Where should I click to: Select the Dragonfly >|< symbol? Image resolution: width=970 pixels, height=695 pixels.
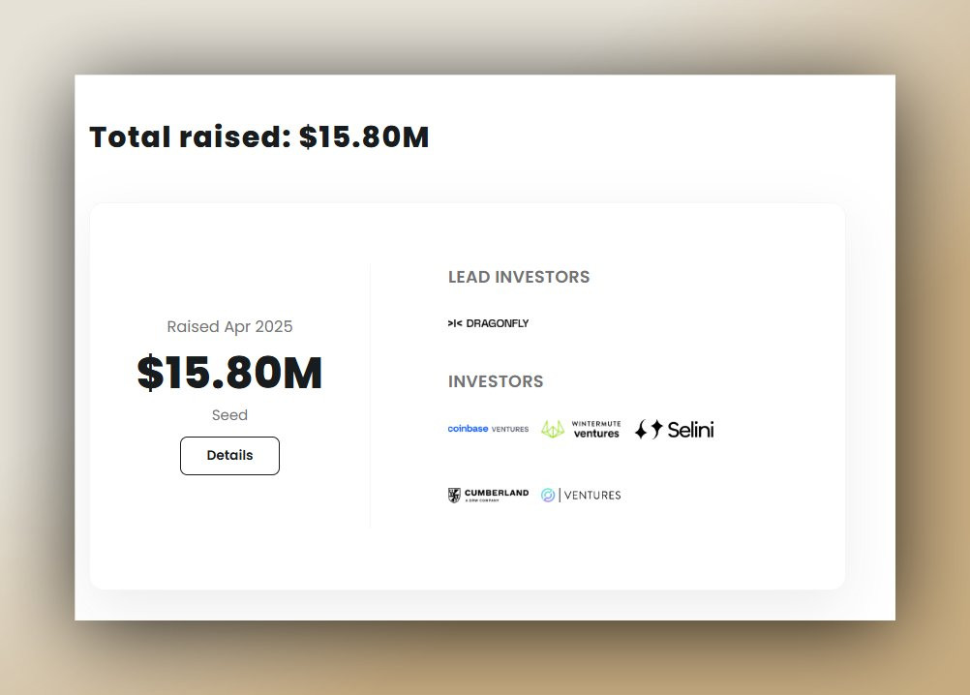point(455,323)
